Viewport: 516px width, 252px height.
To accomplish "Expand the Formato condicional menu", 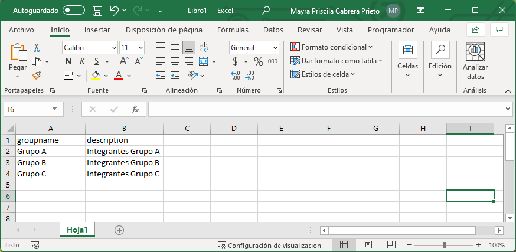I will 332,47.
